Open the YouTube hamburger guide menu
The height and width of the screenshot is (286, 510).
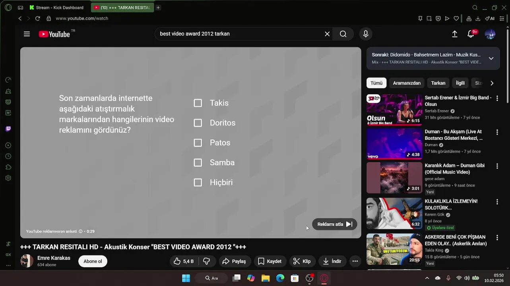point(27,34)
